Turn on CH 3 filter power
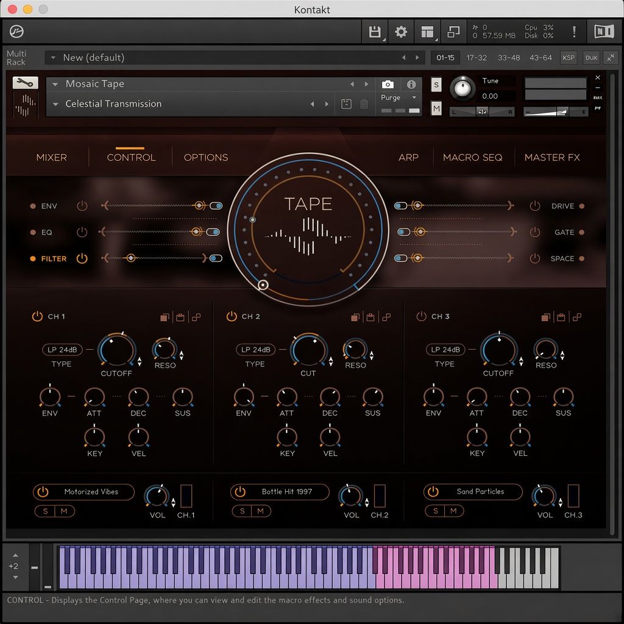The width and height of the screenshot is (624, 624). pyautogui.click(x=422, y=316)
